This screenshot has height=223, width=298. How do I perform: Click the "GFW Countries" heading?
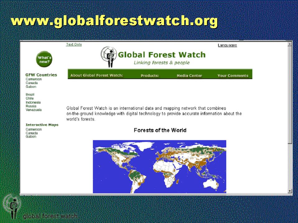click(41, 75)
